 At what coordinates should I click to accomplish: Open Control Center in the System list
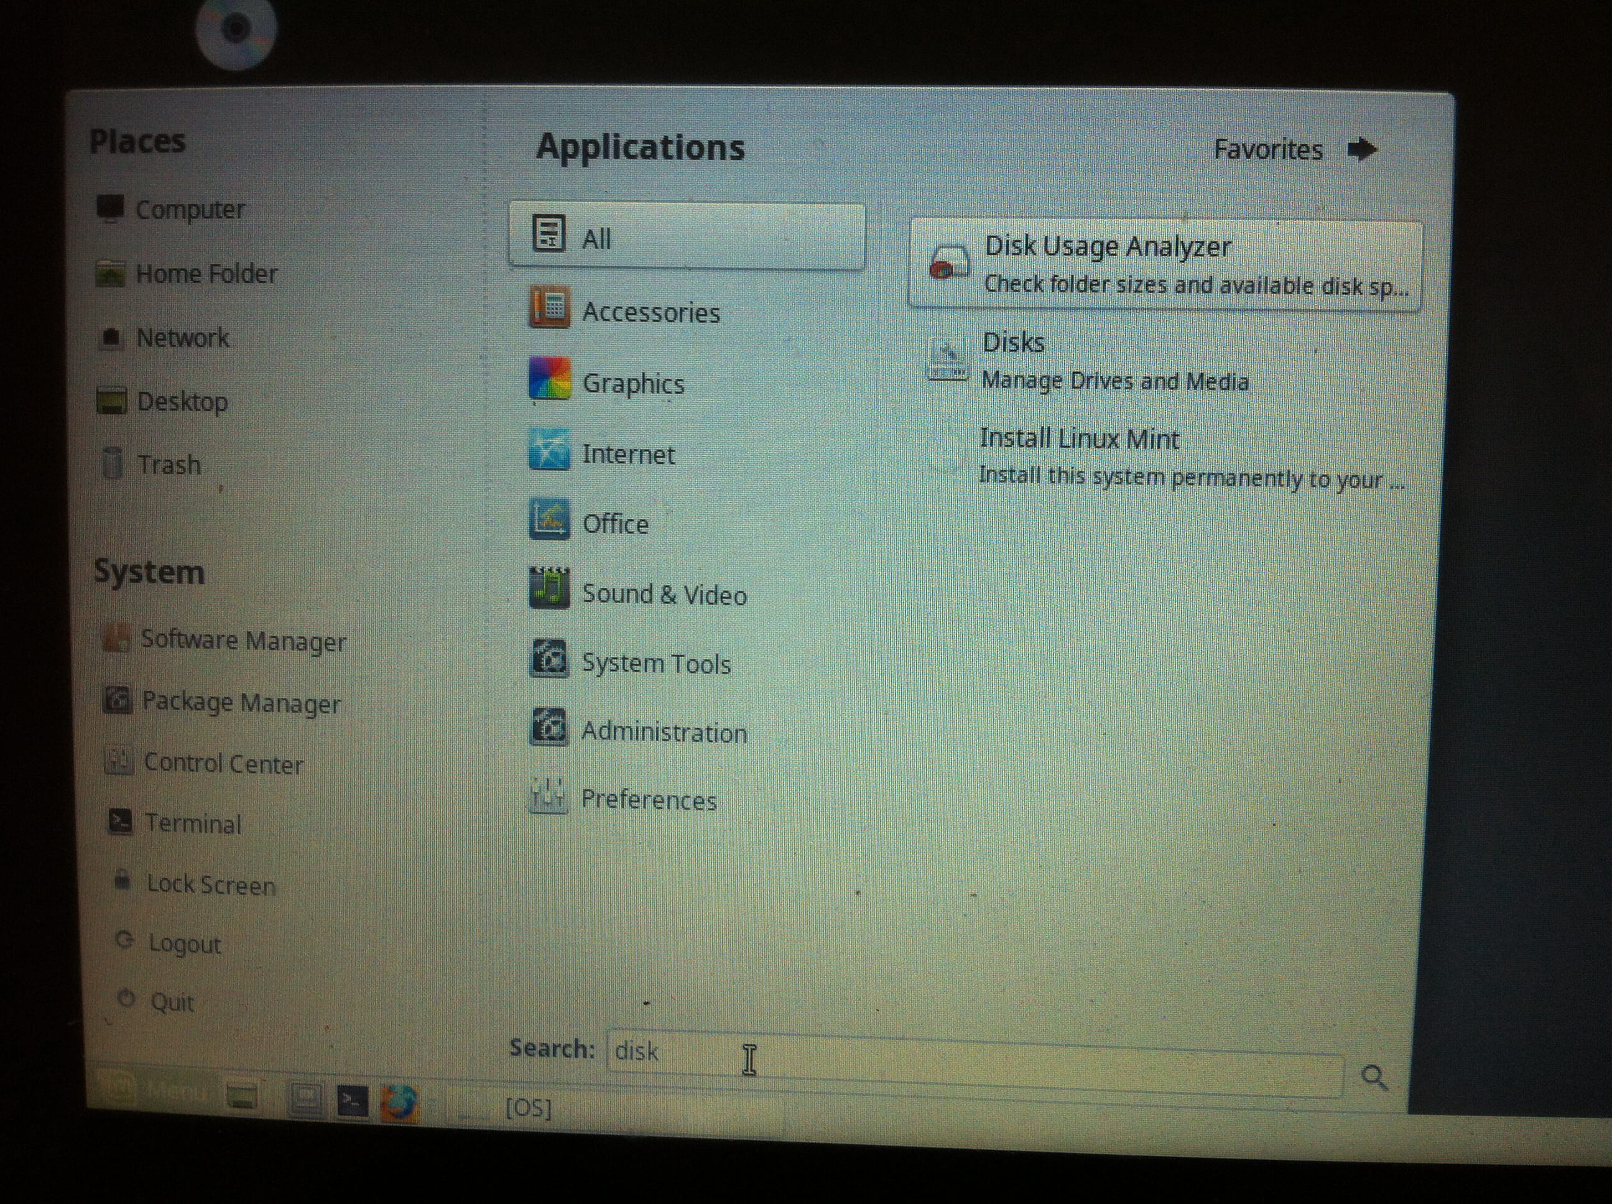tap(204, 763)
